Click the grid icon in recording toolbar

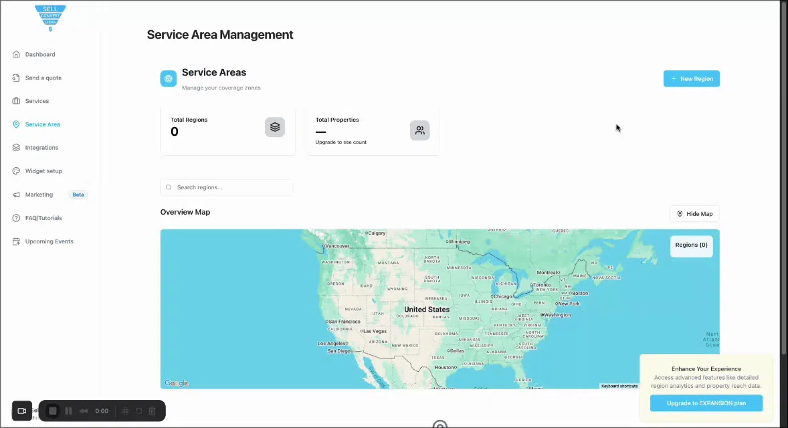coord(125,411)
